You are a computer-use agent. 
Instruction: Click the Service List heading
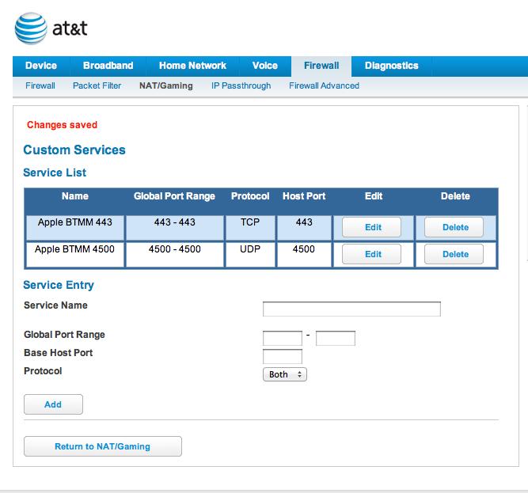coord(55,173)
